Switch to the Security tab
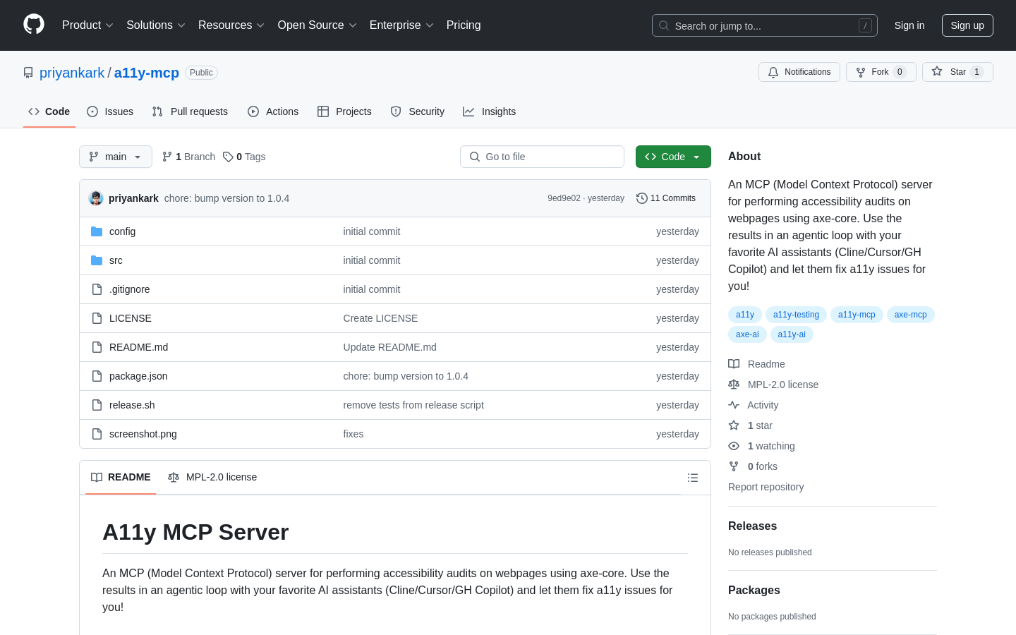 click(x=418, y=111)
